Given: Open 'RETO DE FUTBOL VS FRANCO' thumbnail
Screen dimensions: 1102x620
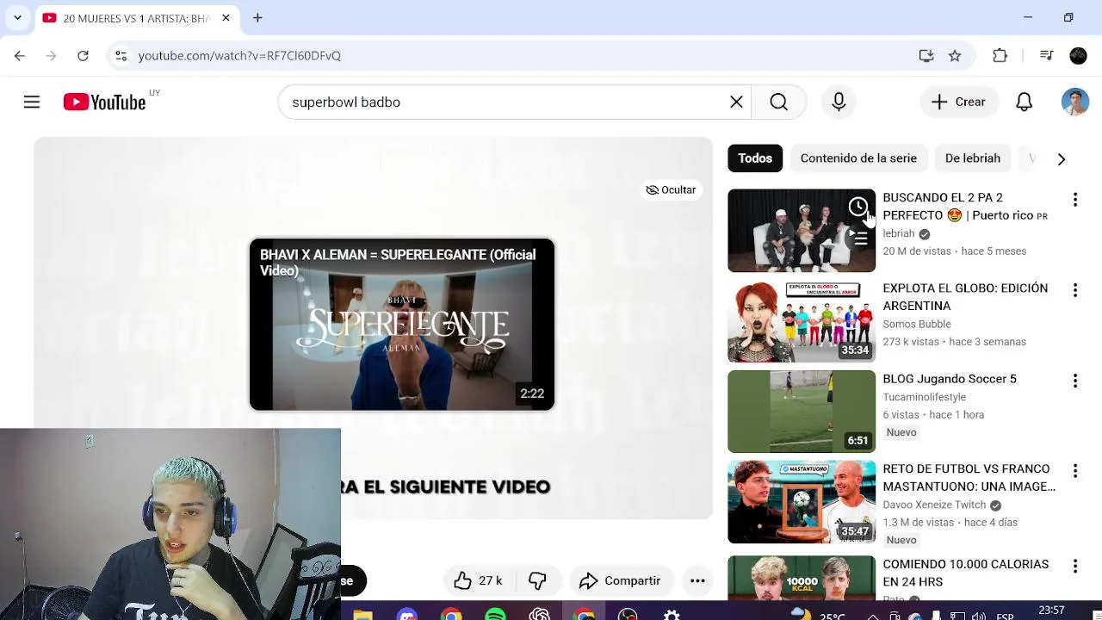Looking at the screenshot, I should (x=802, y=502).
